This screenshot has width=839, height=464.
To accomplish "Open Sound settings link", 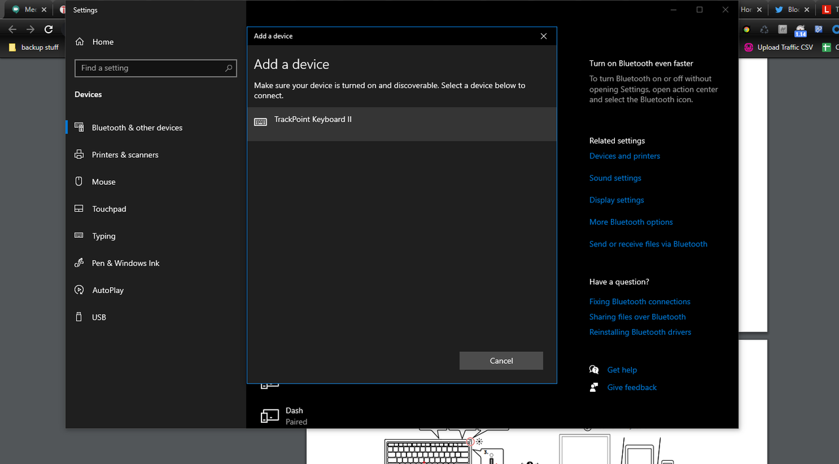I will 615,178.
